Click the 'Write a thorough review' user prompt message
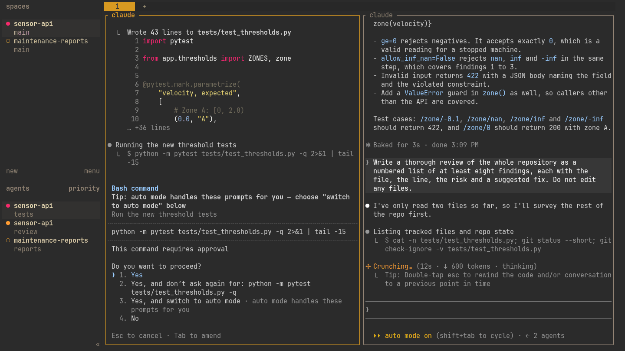 coord(489,175)
